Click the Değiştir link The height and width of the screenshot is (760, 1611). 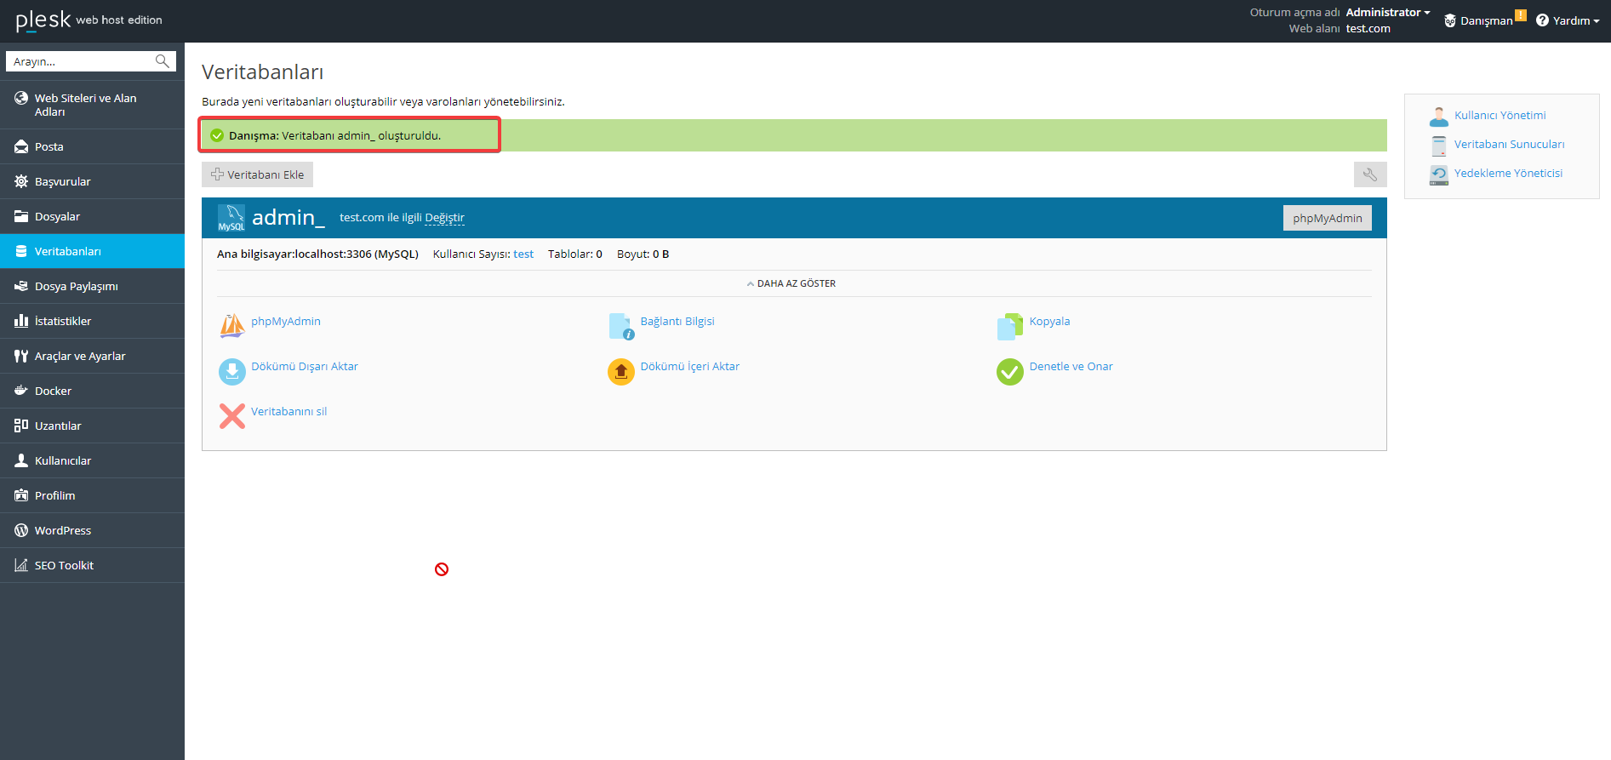point(444,218)
